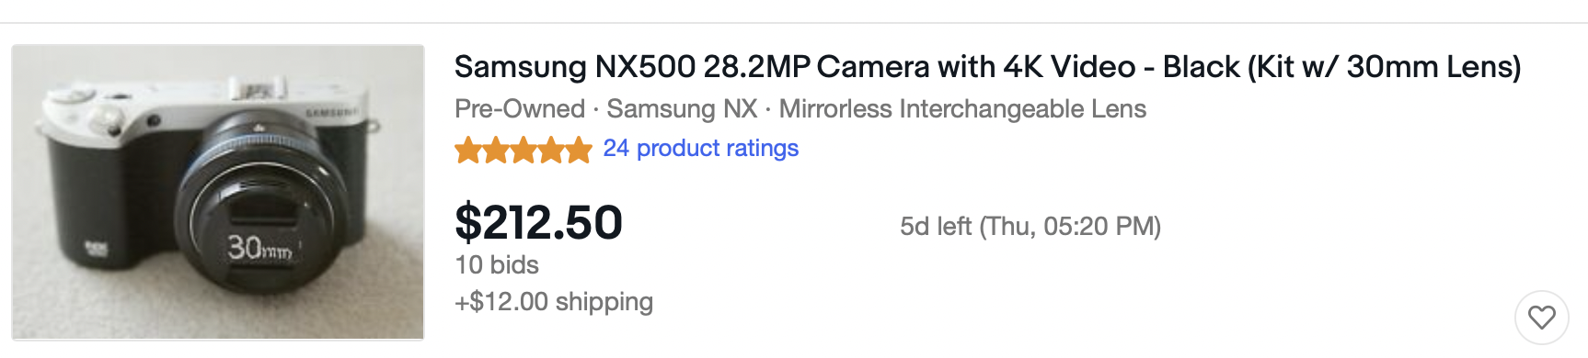Click the third orange rating star
The height and width of the screenshot is (358, 1588).
524,150
